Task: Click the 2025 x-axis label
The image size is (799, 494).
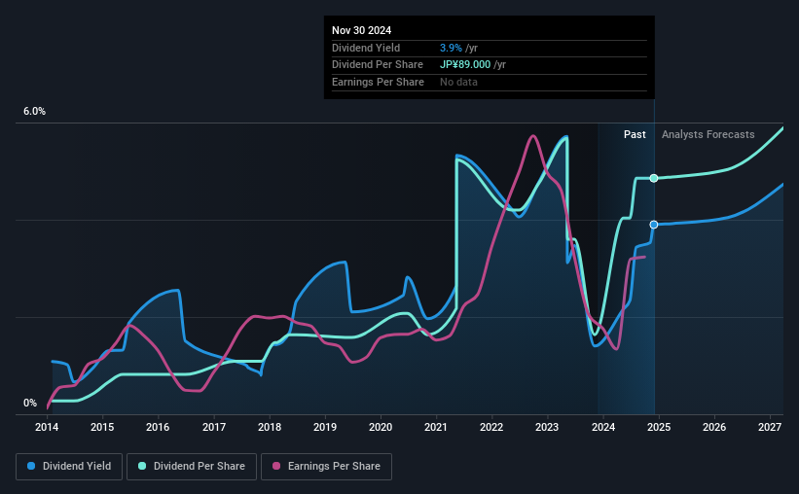Action: click(x=658, y=427)
